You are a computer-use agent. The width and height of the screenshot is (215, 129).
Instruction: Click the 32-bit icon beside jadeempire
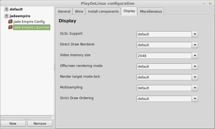point(6,16)
